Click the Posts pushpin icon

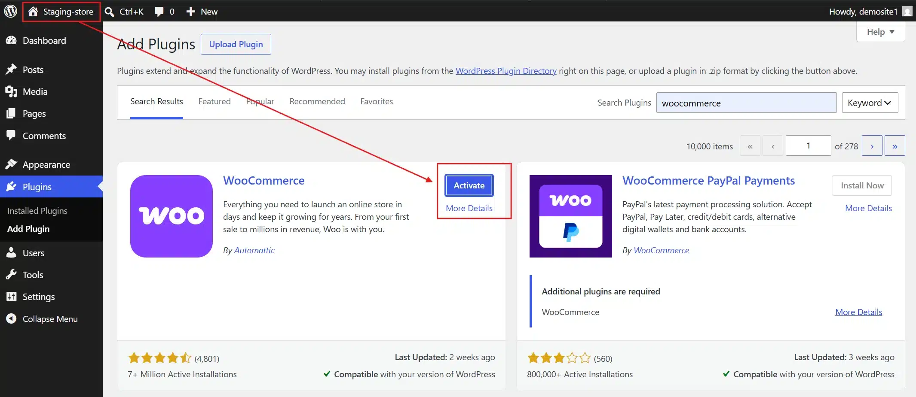pyautogui.click(x=11, y=70)
